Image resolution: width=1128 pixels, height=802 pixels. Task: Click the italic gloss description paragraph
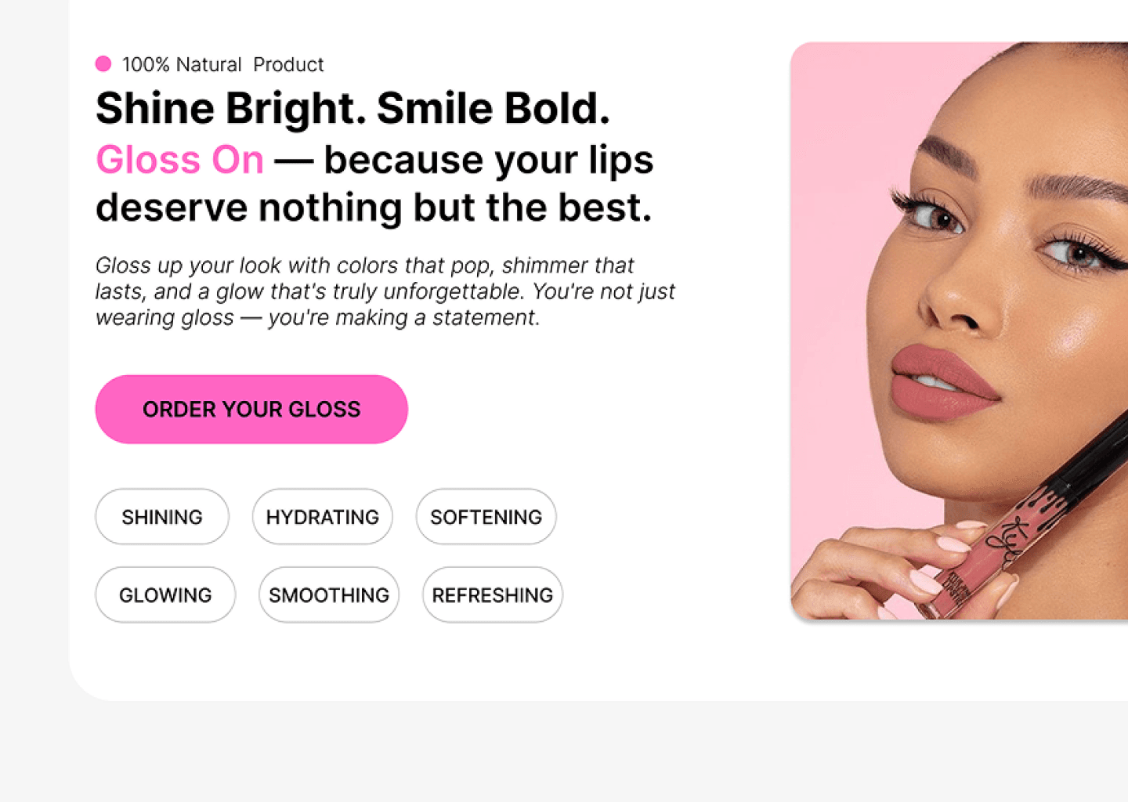point(384,291)
